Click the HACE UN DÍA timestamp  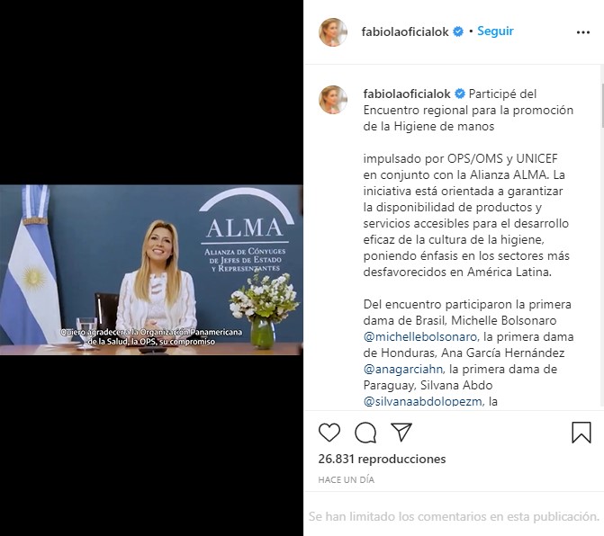point(346,479)
